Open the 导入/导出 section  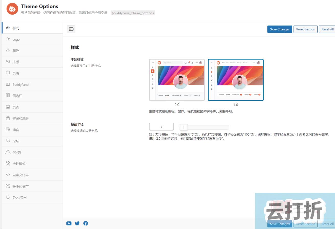tap(32, 197)
